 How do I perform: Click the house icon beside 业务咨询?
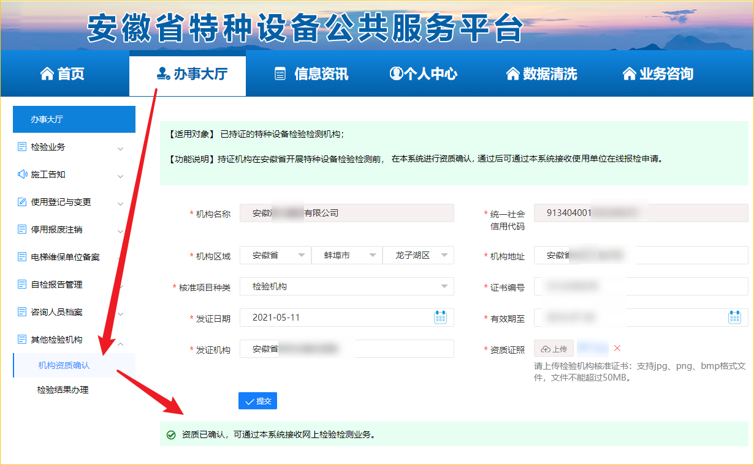click(629, 74)
